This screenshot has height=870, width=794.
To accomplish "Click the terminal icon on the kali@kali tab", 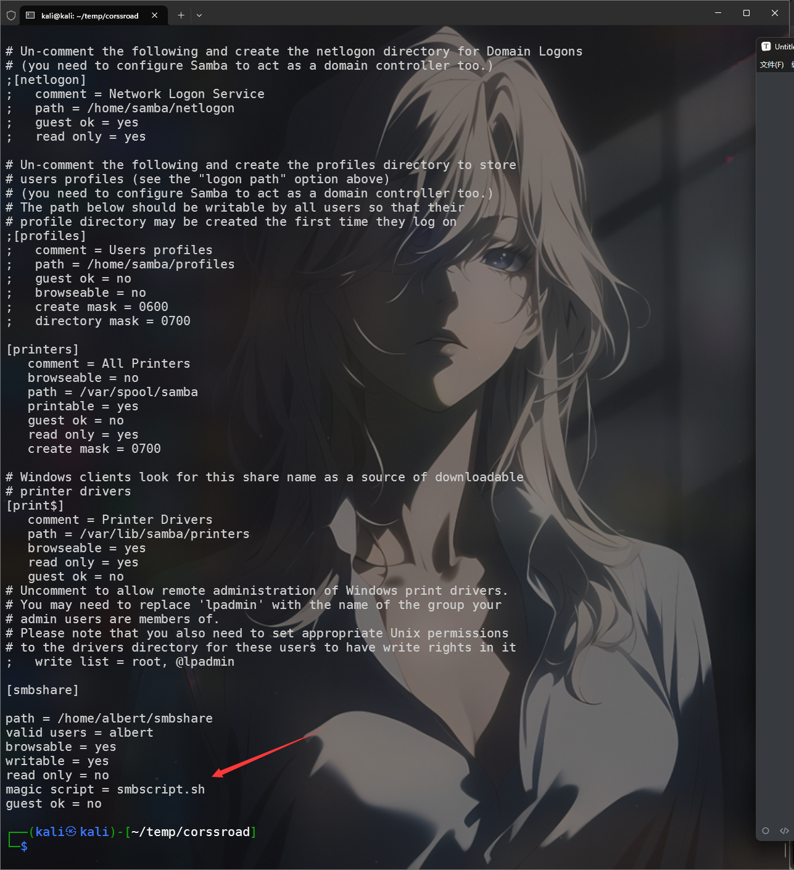I will point(30,15).
